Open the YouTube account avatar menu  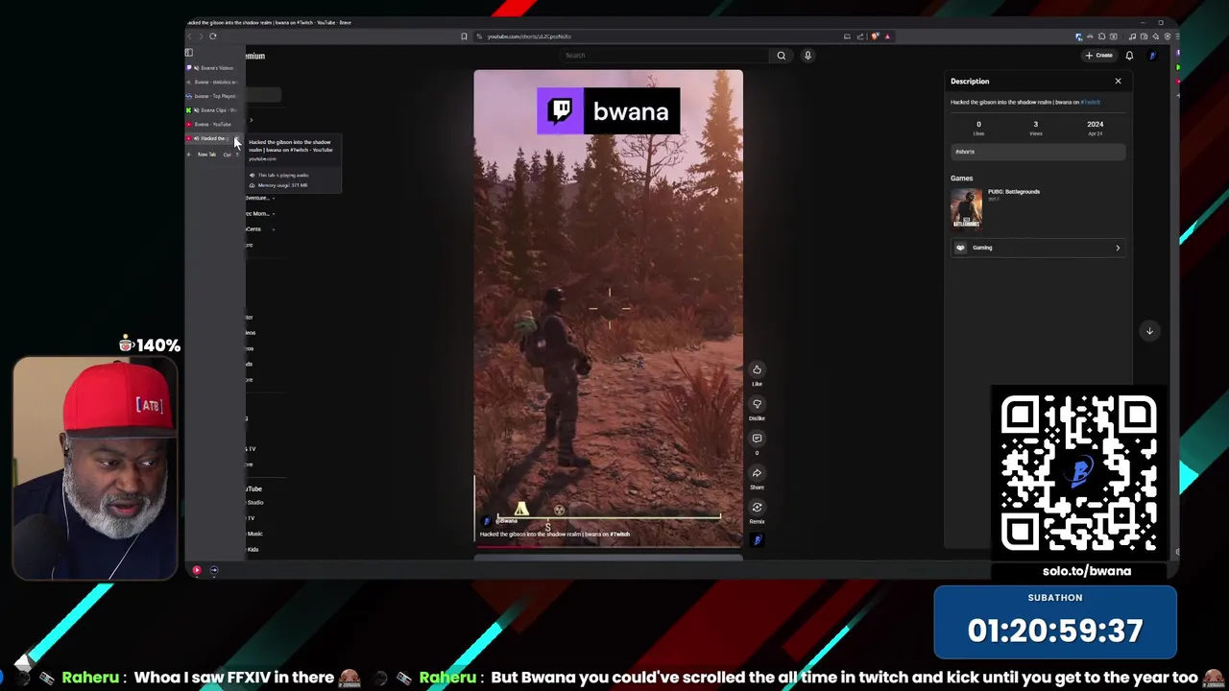(1152, 56)
